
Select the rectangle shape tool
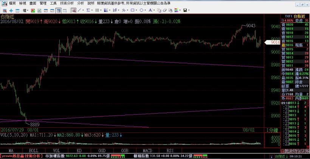click(133, 10)
